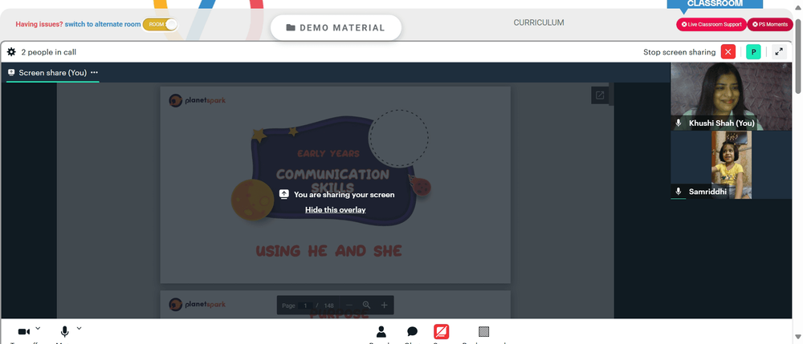
Task: Click Hide this overlay link
Action: click(x=336, y=209)
